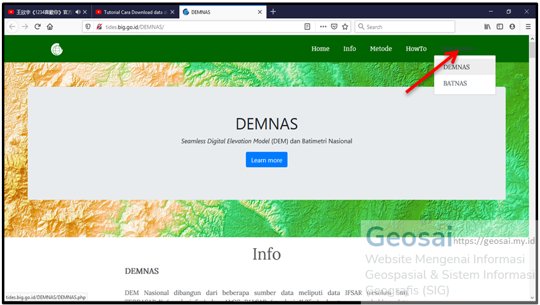Click the page vertical scrollbar thumb
The height and width of the screenshot is (305, 540).
[x=533, y=49]
